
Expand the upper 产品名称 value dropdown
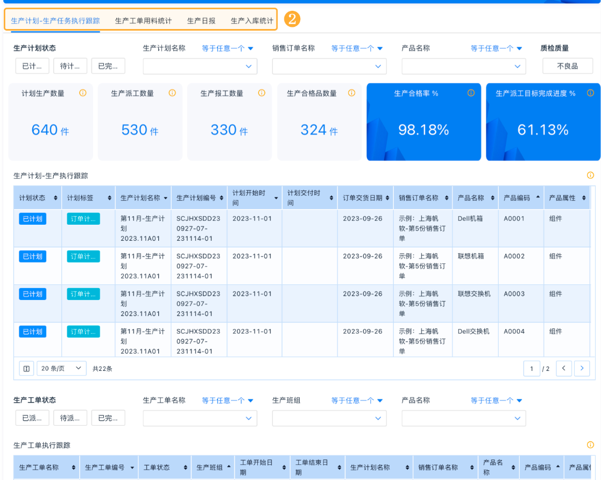tap(464, 66)
